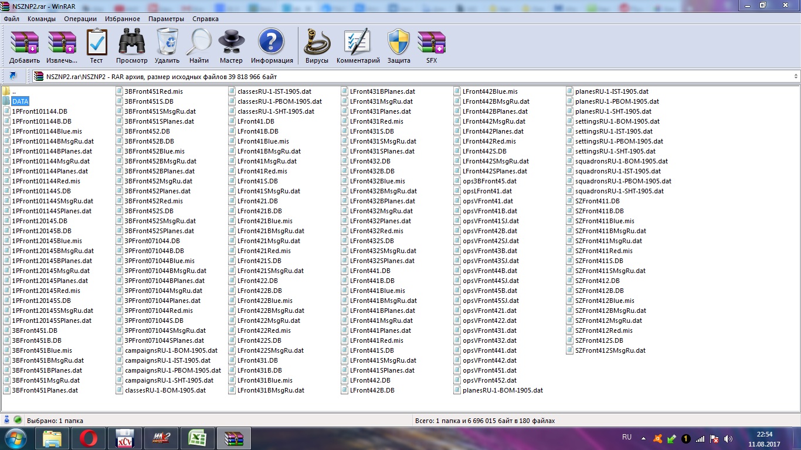Select file LFront432Red.mis

click(x=372, y=231)
